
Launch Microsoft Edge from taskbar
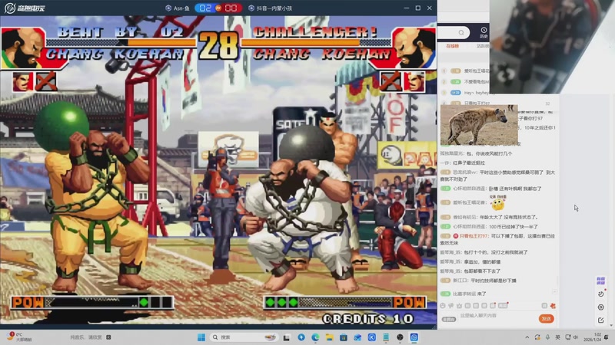tap(315, 337)
